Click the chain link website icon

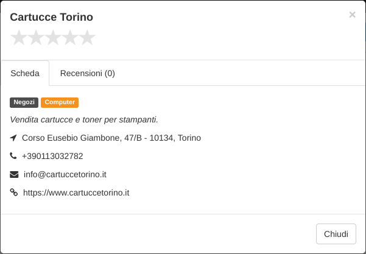pyautogui.click(x=14, y=192)
